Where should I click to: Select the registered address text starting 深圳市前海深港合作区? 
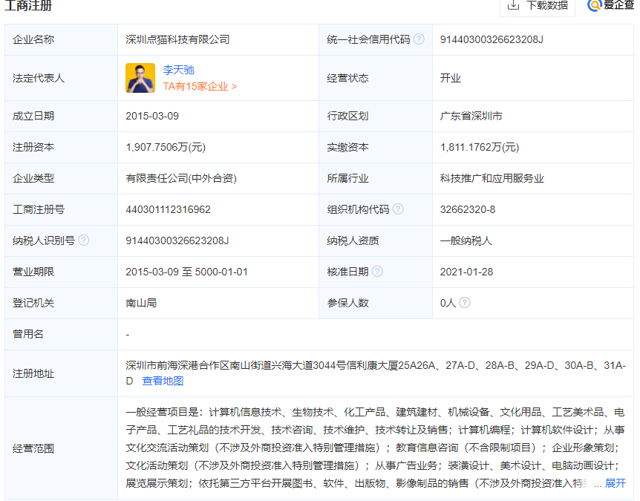[376, 373]
